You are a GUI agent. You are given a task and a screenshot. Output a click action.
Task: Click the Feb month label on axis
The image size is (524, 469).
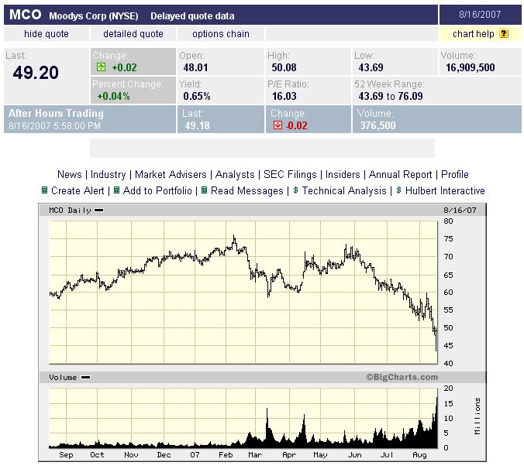(226, 454)
